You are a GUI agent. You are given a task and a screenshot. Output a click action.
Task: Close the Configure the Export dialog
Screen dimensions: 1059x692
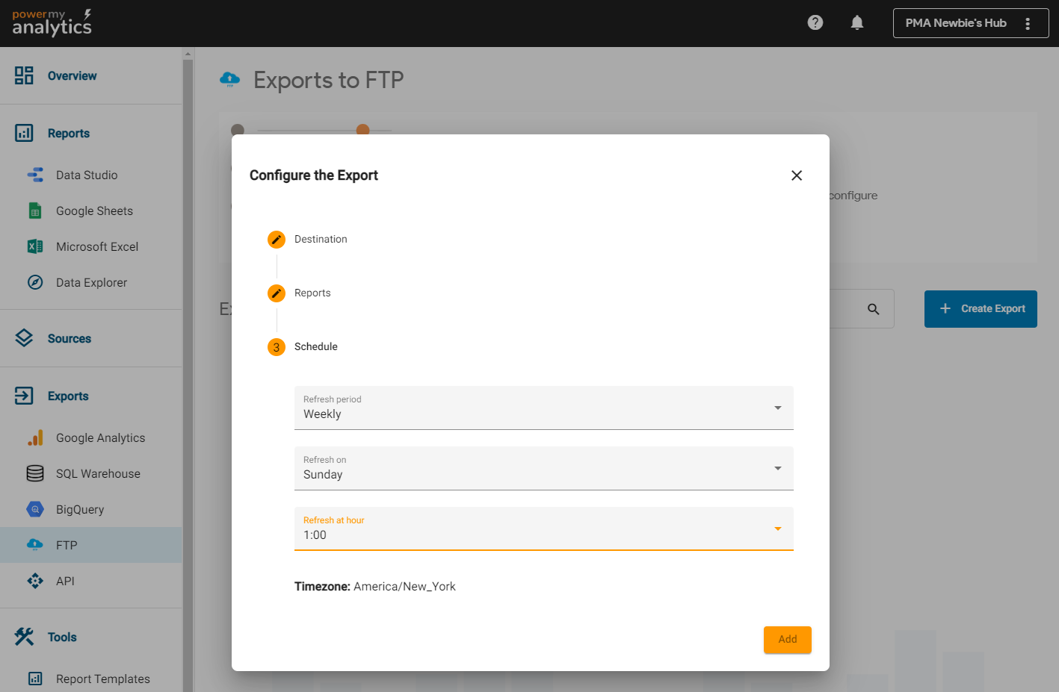click(x=797, y=175)
